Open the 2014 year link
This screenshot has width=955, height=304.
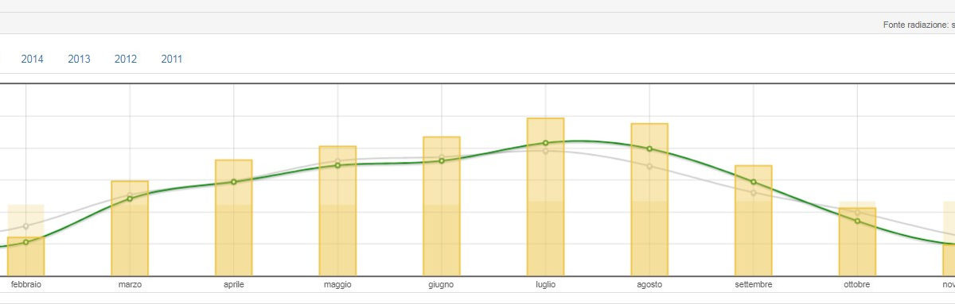pyautogui.click(x=32, y=59)
